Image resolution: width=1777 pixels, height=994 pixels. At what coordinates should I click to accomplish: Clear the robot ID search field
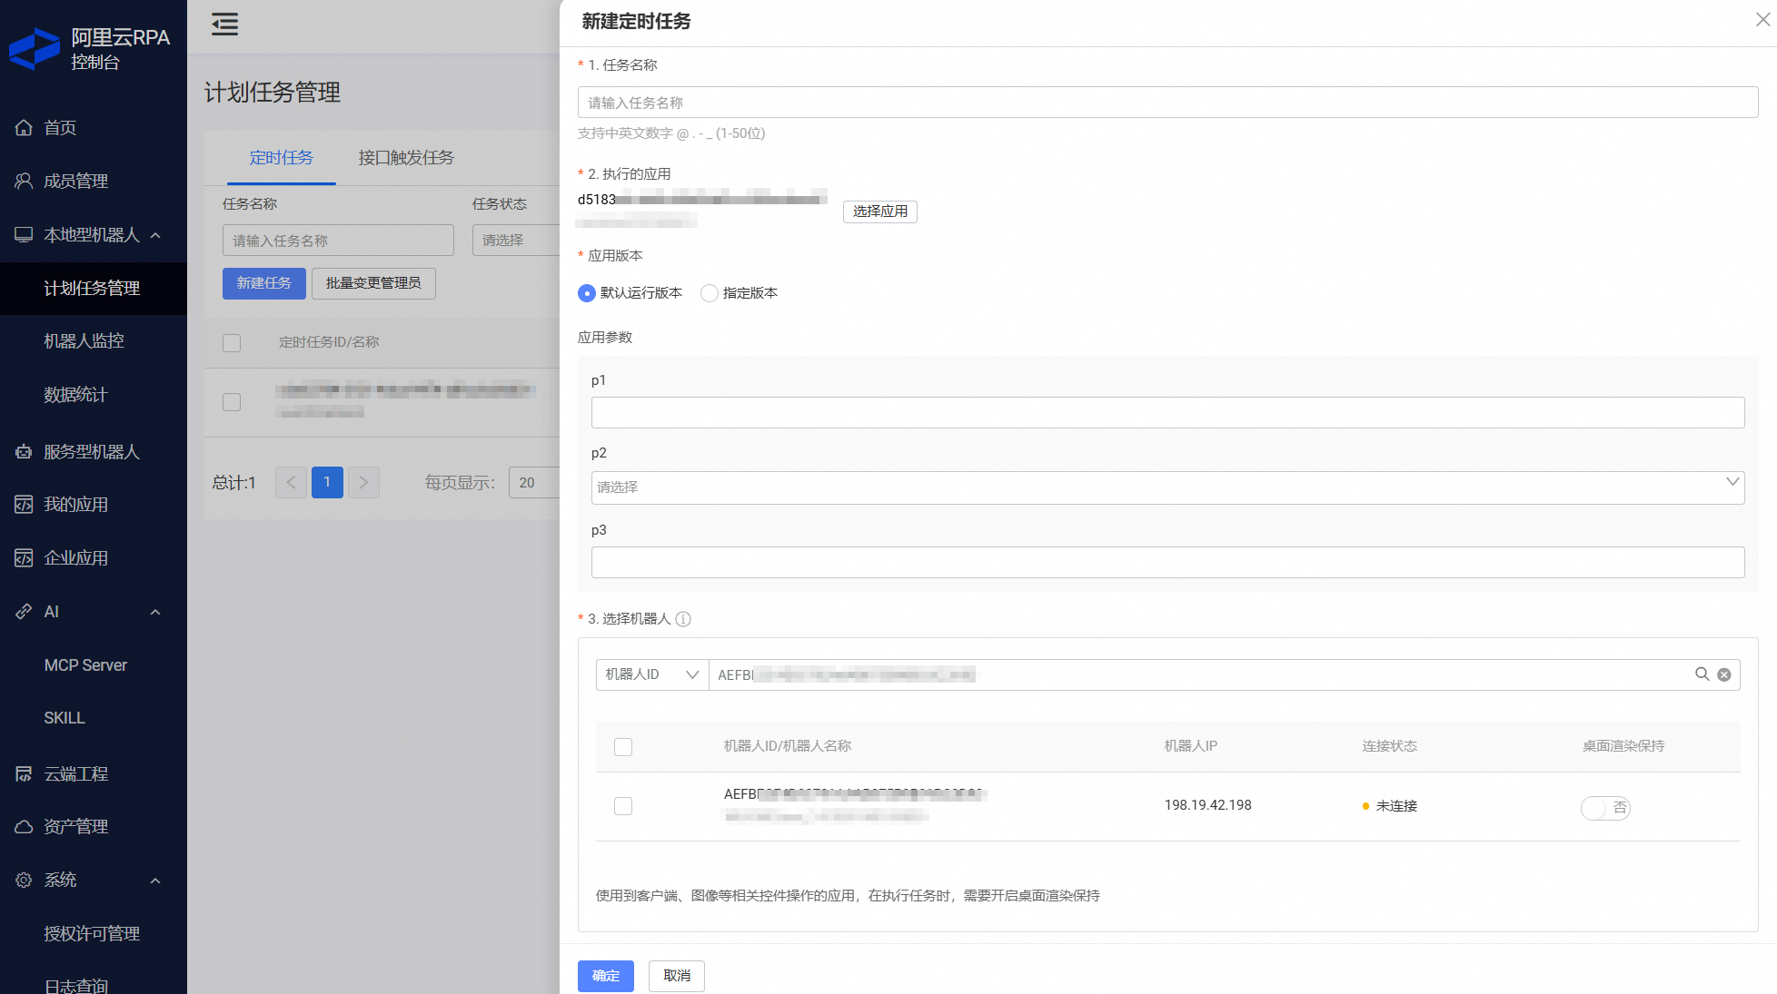(x=1724, y=674)
